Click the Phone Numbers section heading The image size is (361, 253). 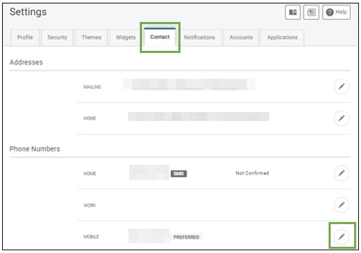(34, 149)
